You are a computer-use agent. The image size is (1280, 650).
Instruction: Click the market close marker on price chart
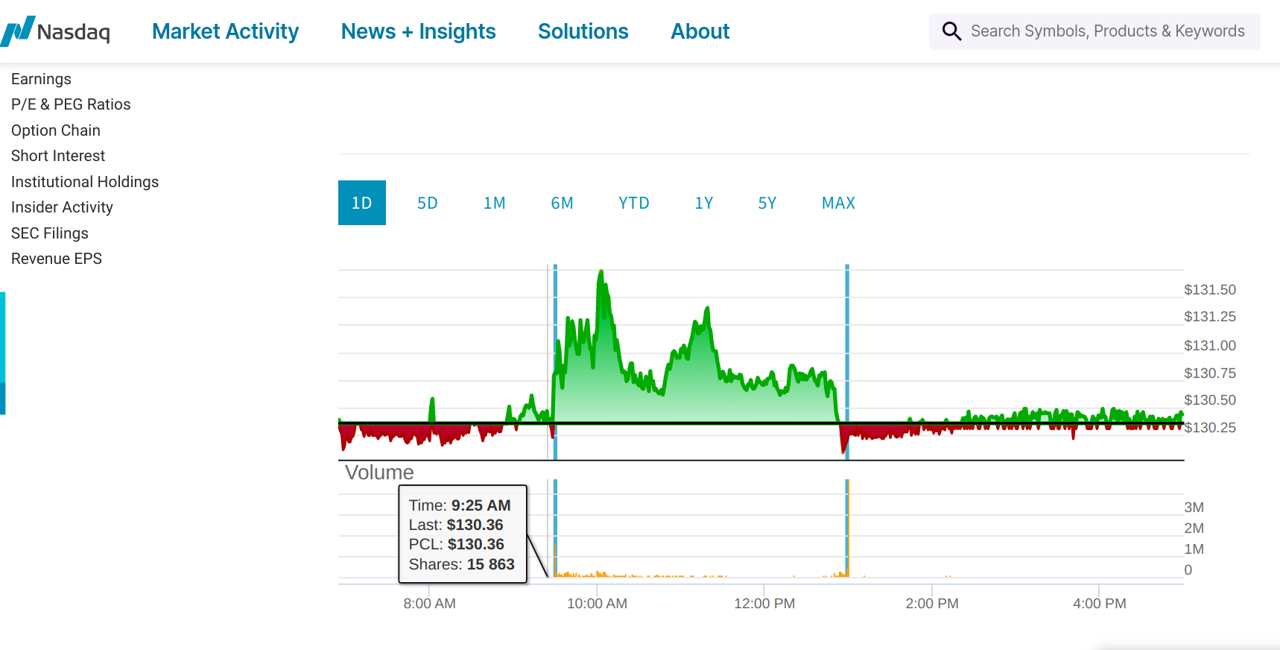pos(847,358)
